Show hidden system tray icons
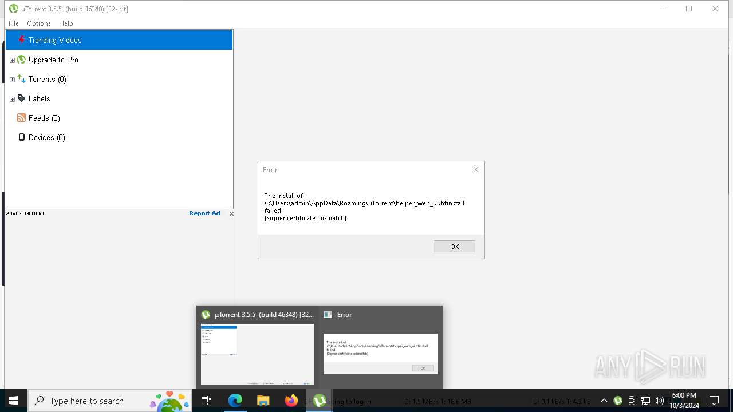Screen dimensions: 733x412 tap(604, 401)
